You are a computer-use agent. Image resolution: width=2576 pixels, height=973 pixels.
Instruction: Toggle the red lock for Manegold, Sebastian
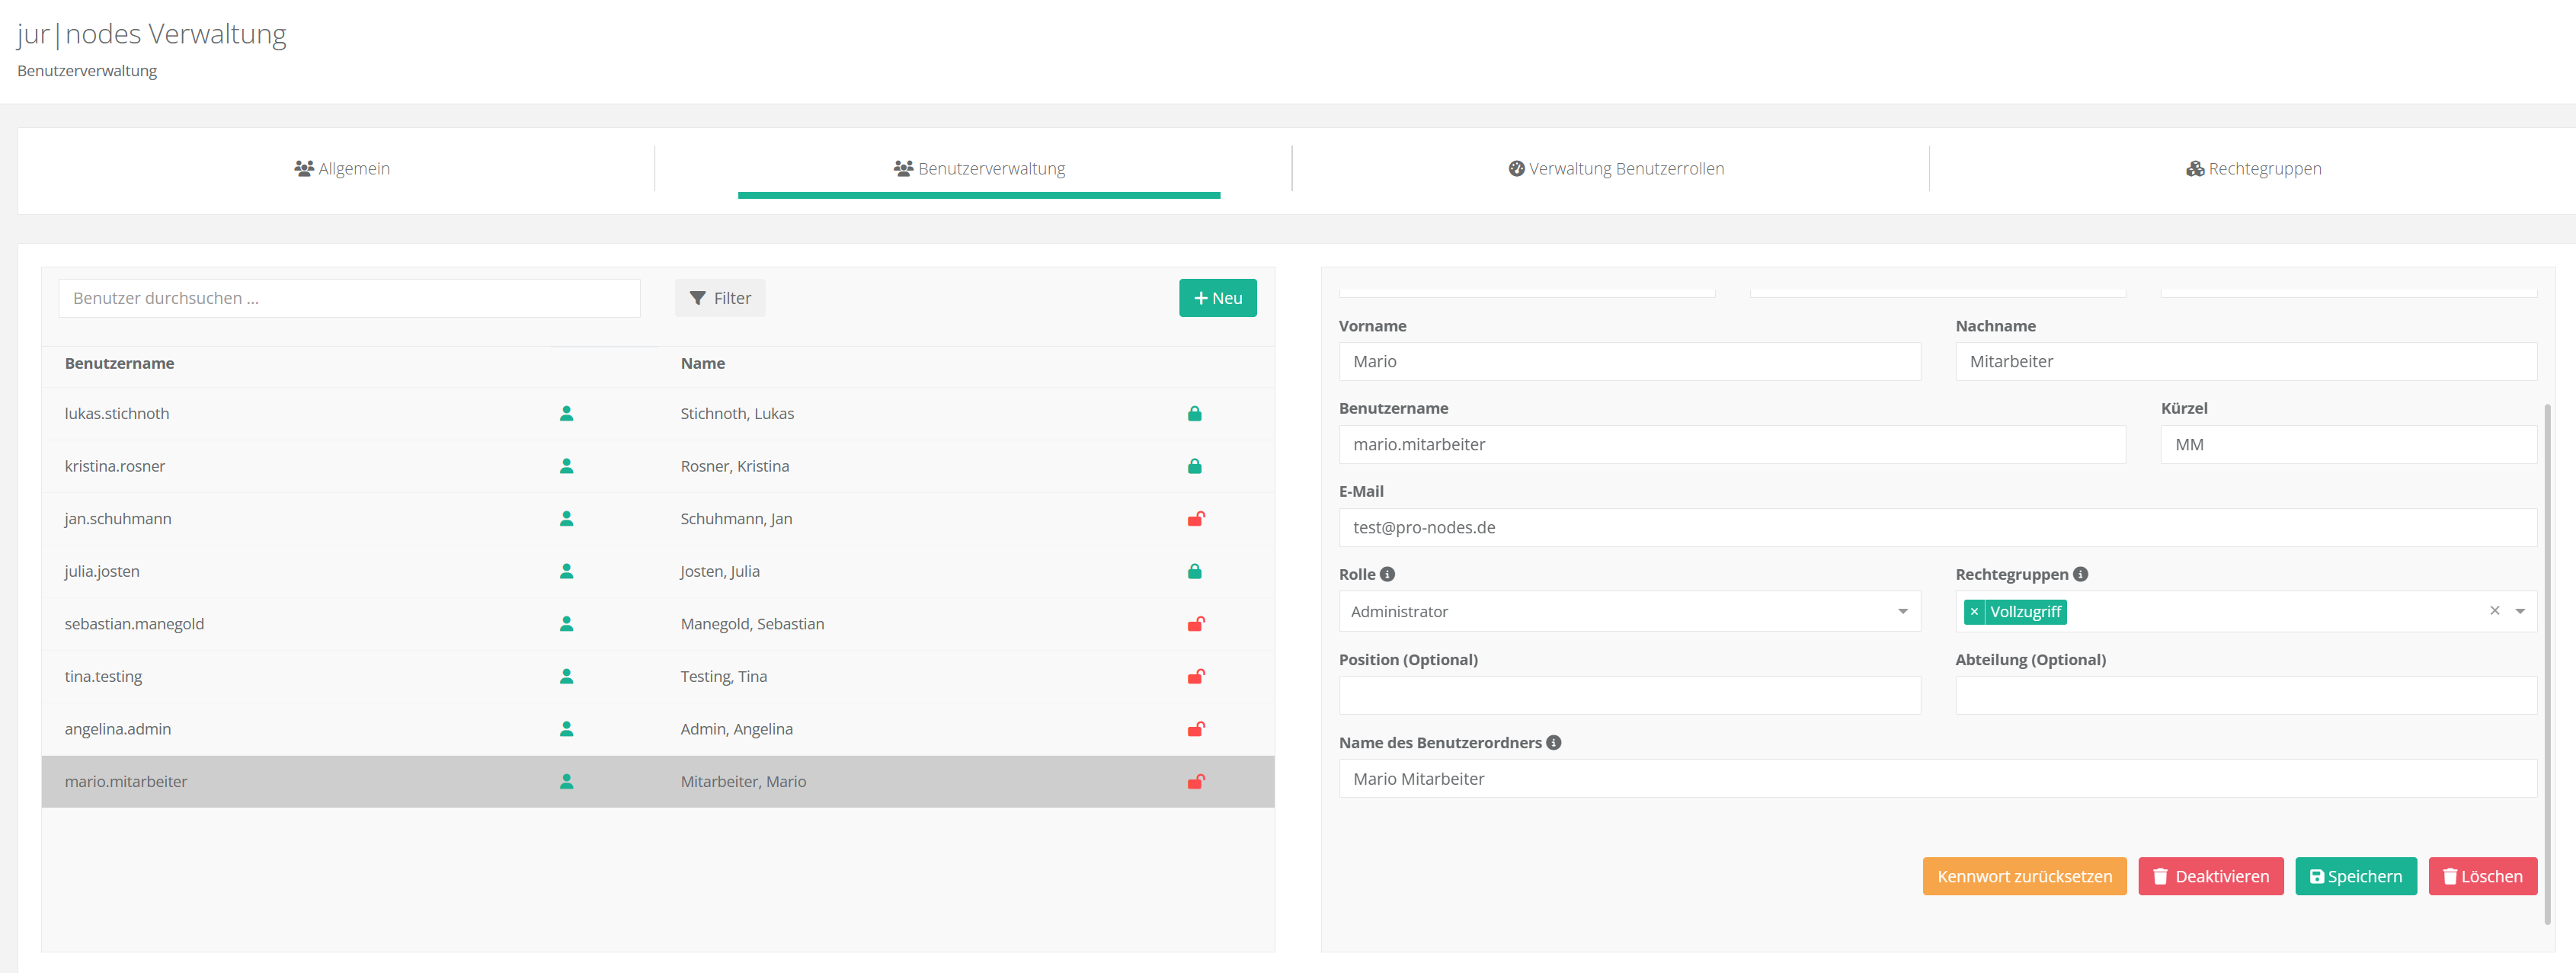pyautogui.click(x=1195, y=624)
